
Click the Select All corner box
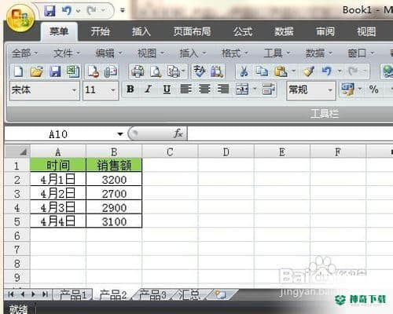(17, 152)
